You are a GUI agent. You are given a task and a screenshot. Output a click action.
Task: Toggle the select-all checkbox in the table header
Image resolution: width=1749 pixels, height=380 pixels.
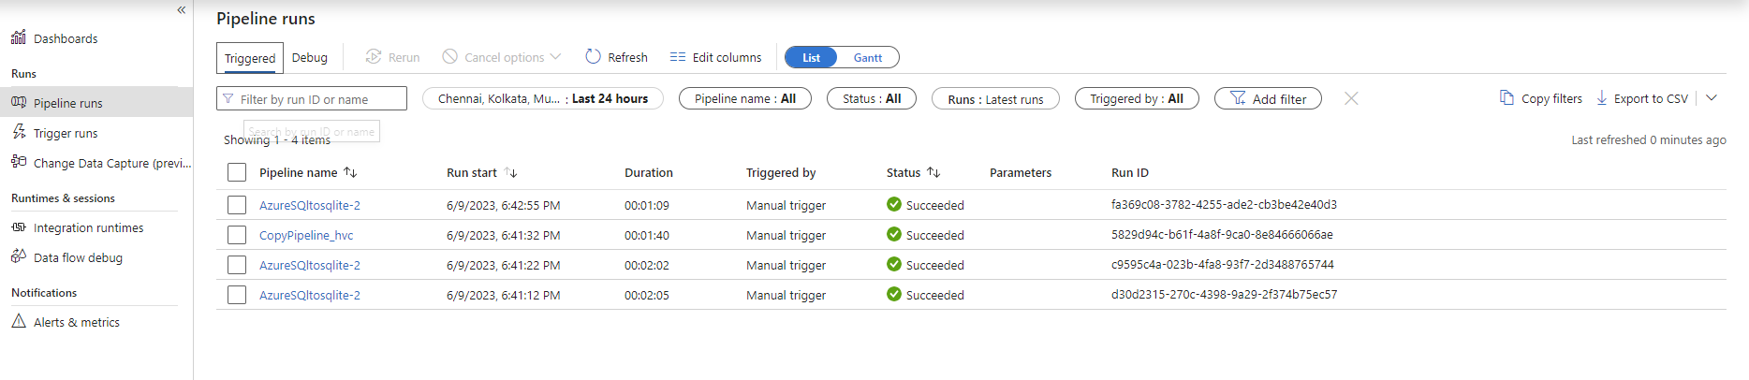pyautogui.click(x=237, y=172)
